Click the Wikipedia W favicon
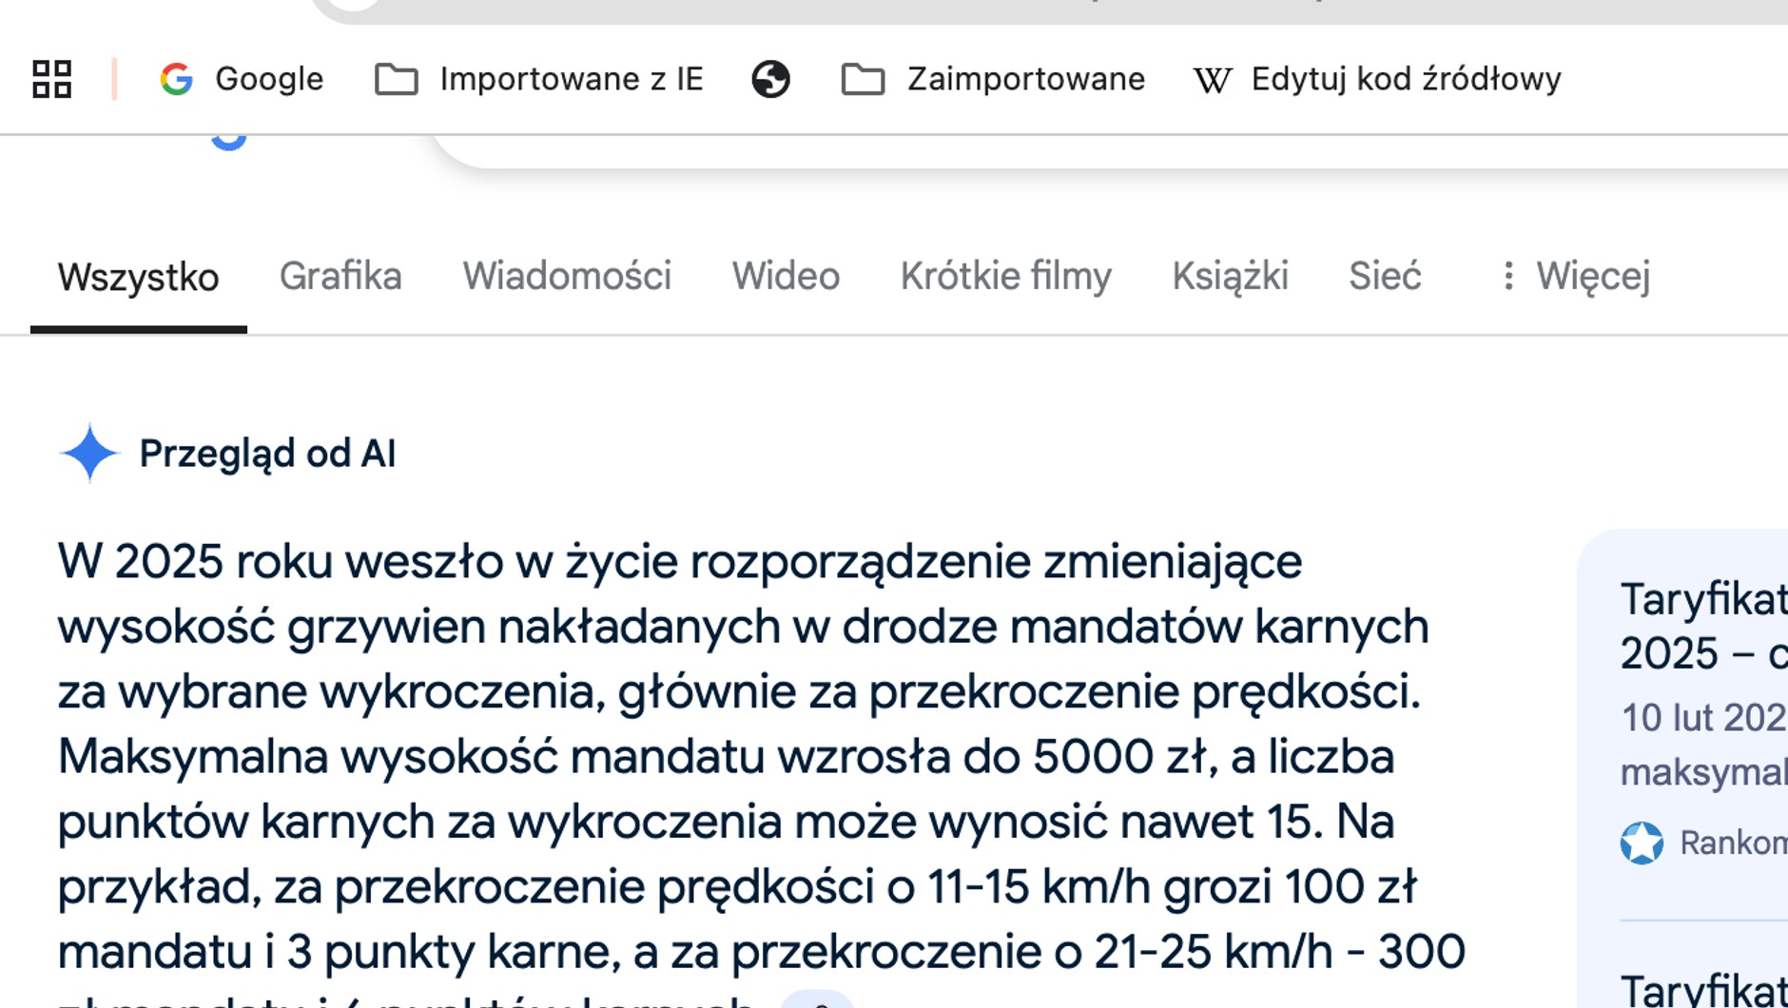 click(1213, 80)
